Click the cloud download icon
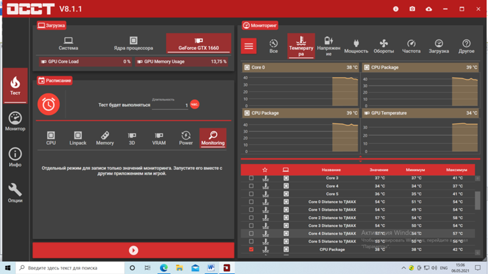This screenshot has height=274, width=488. (429, 9)
